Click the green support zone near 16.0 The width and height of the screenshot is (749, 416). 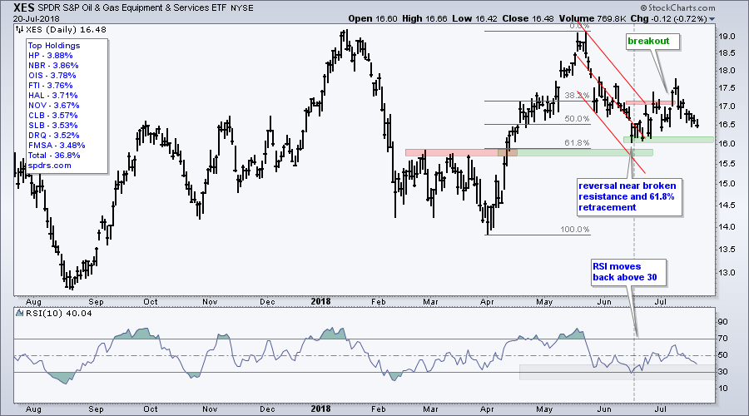point(668,140)
